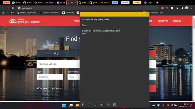
Task: Toggle bold formatting in the sticky note
Action: coord(83,104)
